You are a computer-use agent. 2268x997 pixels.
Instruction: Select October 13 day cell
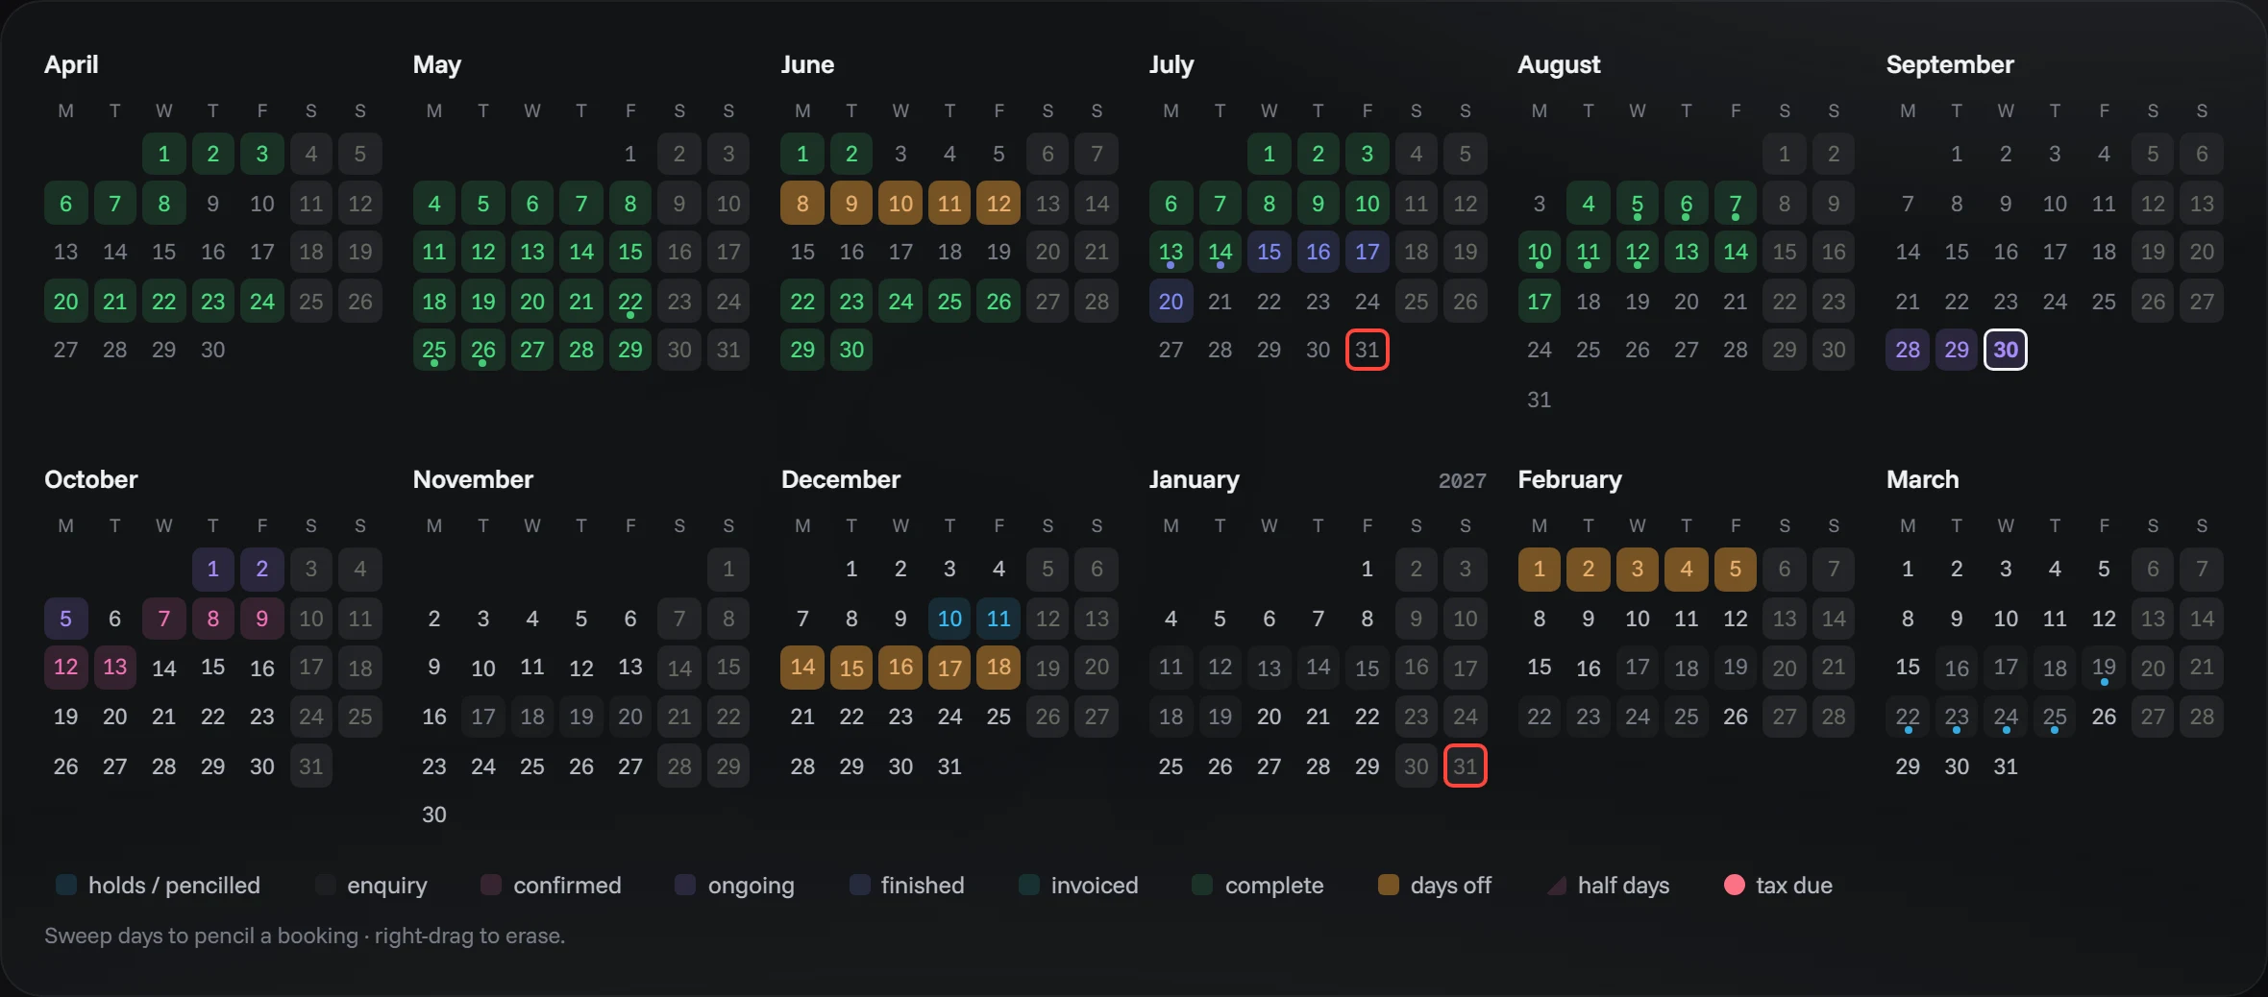[115, 667]
